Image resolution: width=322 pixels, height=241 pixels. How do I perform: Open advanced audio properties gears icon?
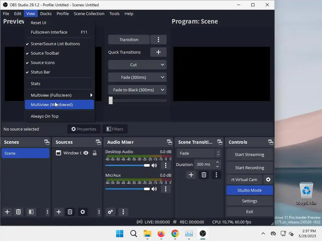(110, 212)
